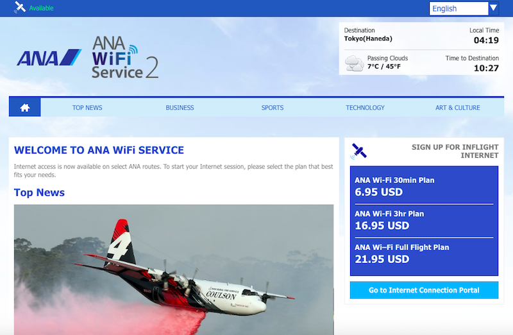Go to the SPORTS section
Screen dimensions: 513x335
point(272,108)
